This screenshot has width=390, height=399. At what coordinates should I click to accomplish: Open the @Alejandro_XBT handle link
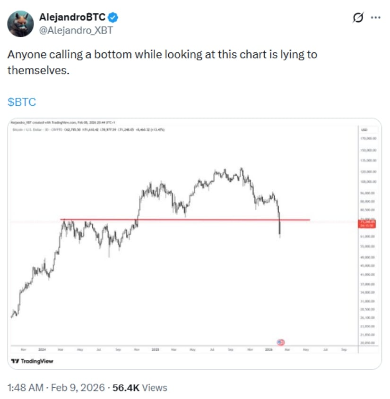click(77, 30)
